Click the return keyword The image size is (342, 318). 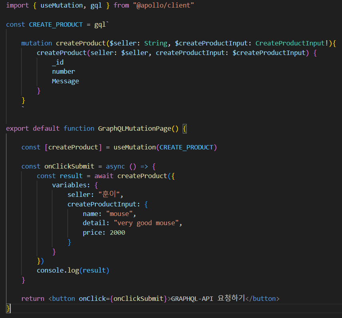coord(33,298)
